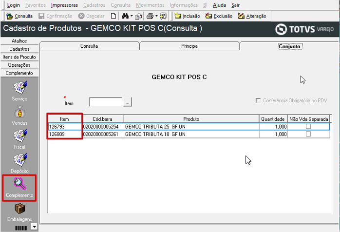Image resolution: width=340 pixels, height=232 pixels.
Task: Switch to the Consulta tab
Action: (x=89, y=46)
